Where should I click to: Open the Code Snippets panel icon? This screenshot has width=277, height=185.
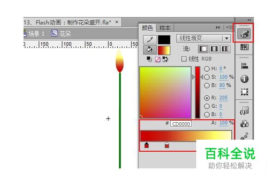click(244, 111)
